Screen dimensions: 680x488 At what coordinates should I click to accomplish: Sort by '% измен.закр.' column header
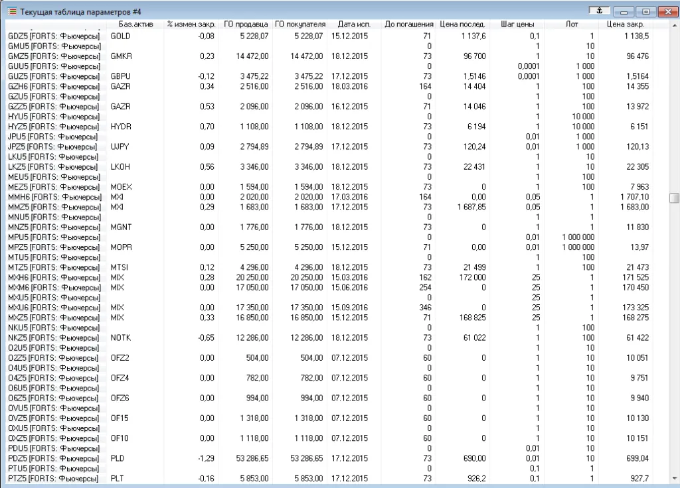click(x=190, y=25)
